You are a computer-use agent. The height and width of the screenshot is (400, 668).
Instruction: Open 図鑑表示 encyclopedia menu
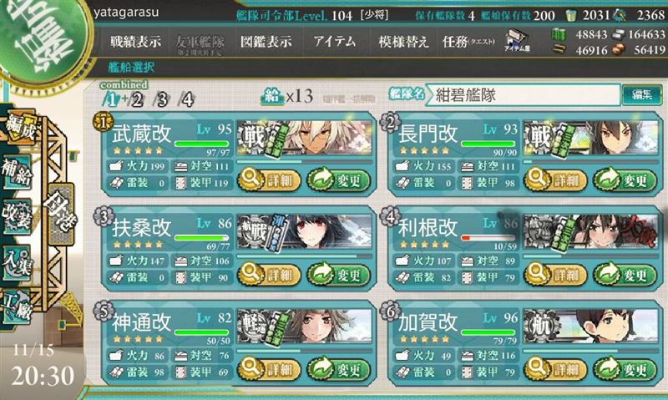click(x=266, y=42)
